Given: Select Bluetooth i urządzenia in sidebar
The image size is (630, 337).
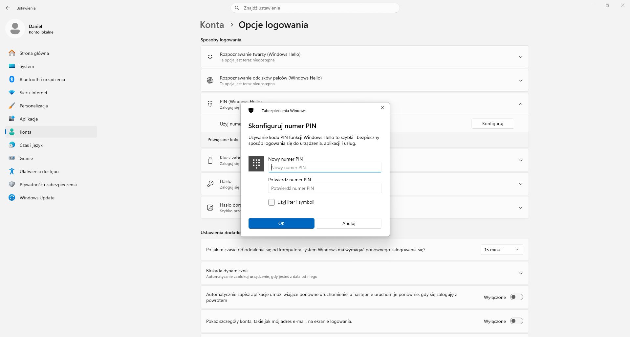Looking at the screenshot, I should [42, 79].
